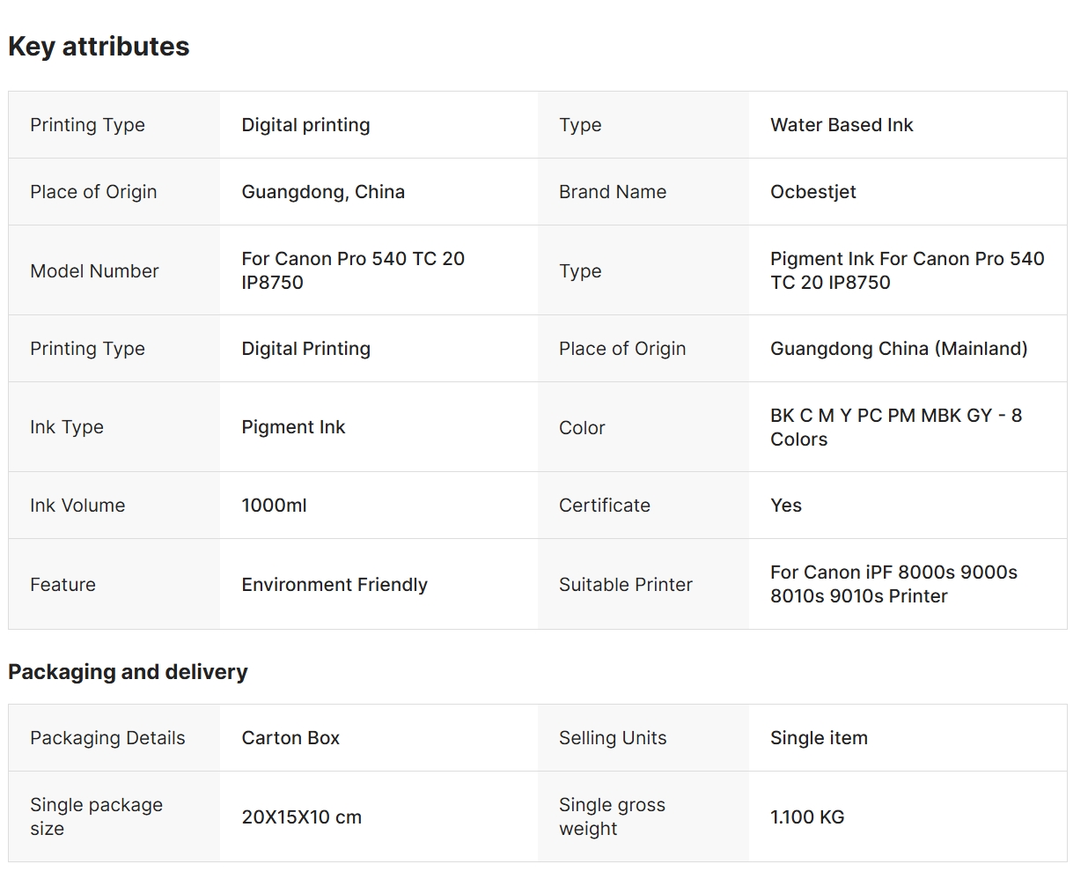Click the Carton Box packaging value
The image size is (1088, 879).
point(290,738)
